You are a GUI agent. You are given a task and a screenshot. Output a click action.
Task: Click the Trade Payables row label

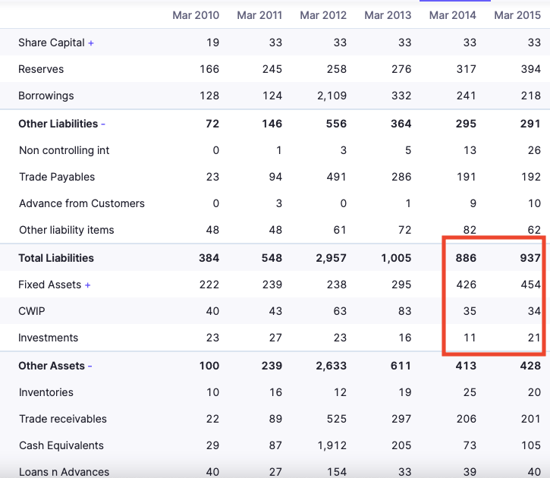coord(57,177)
